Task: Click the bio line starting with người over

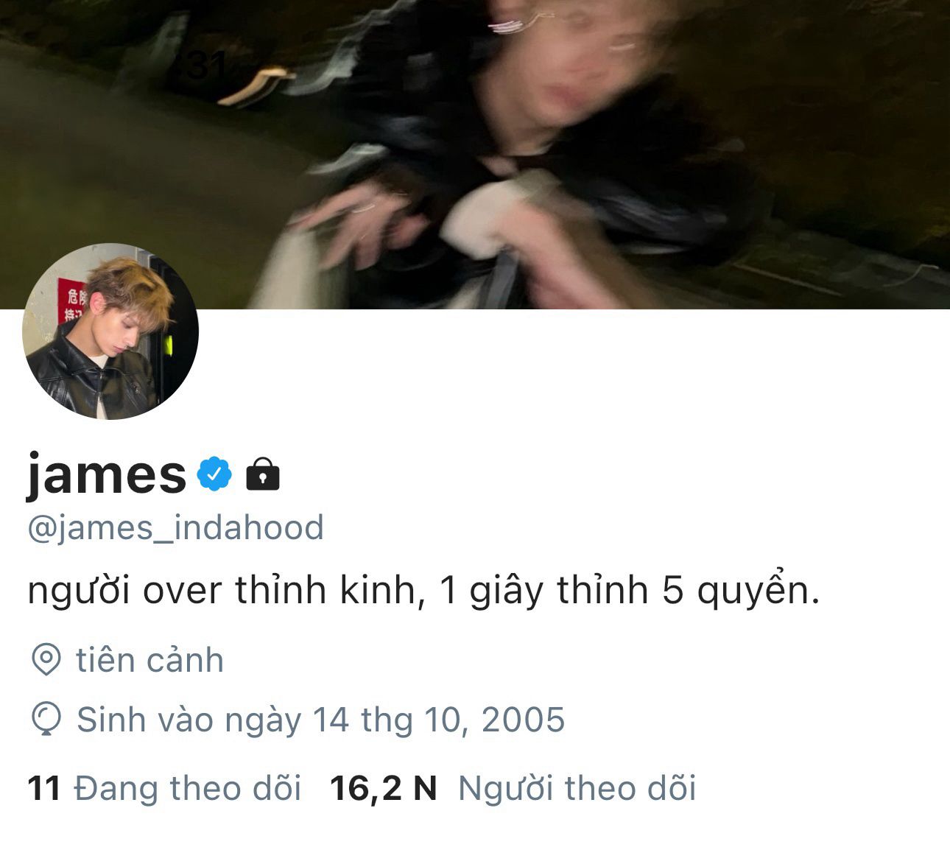Action: [423, 591]
